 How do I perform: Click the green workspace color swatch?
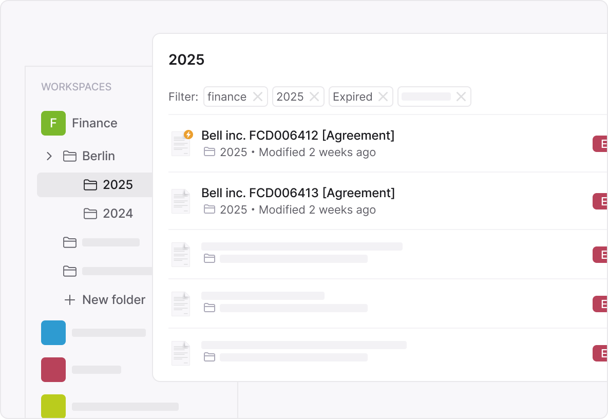(53, 407)
